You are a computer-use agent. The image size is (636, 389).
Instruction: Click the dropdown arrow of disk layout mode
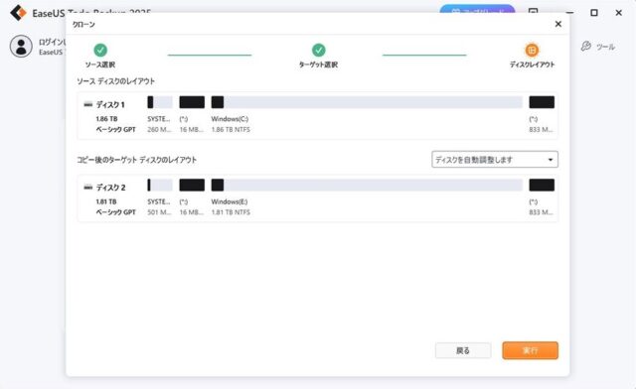[551, 160]
